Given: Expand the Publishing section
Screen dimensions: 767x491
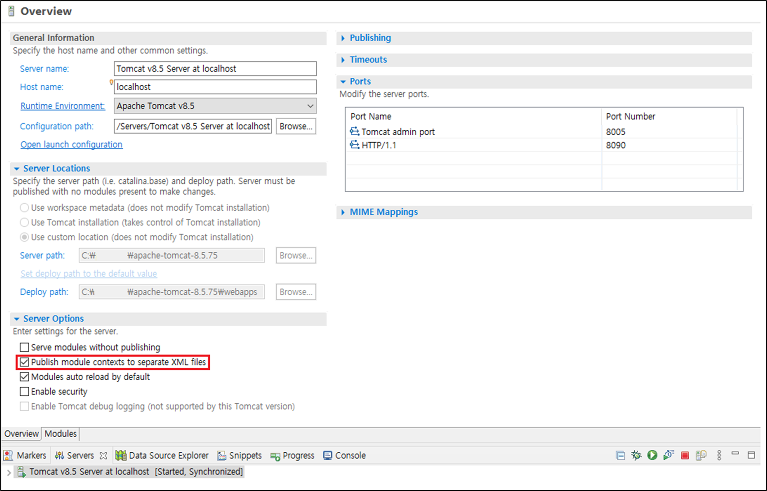Looking at the screenshot, I should click(x=343, y=38).
